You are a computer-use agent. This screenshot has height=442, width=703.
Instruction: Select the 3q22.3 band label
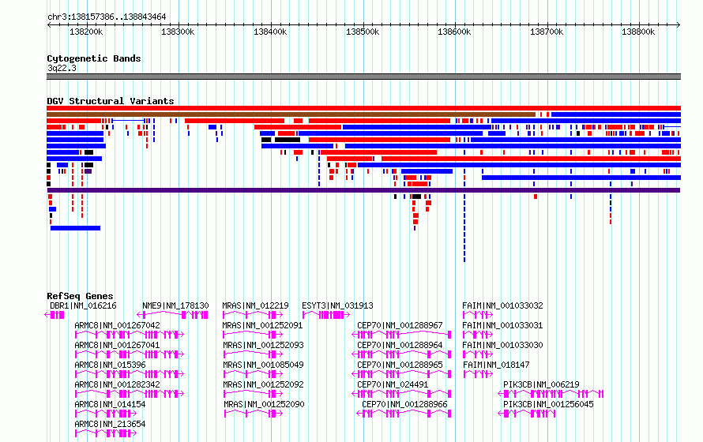click(x=62, y=68)
